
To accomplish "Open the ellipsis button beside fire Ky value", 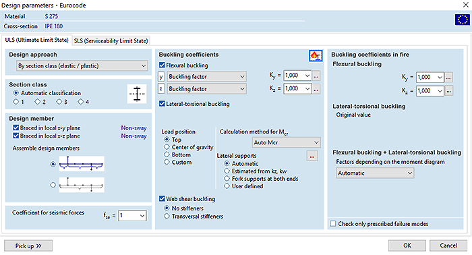I will [x=448, y=78].
